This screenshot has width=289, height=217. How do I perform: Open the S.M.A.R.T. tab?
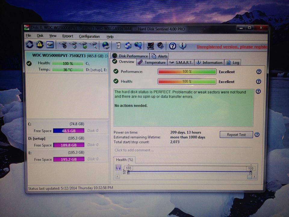point(181,63)
